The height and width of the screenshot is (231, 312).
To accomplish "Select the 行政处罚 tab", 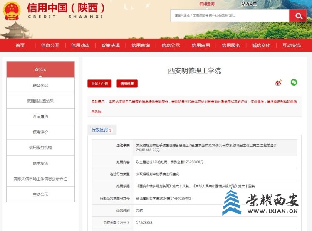I will click(x=102, y=130).
